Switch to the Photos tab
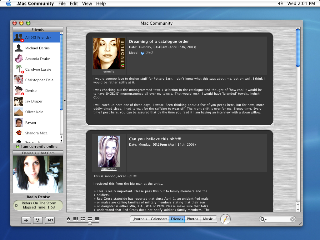The height and width of the screenshot is (240, 320). (x=192, y=219)
